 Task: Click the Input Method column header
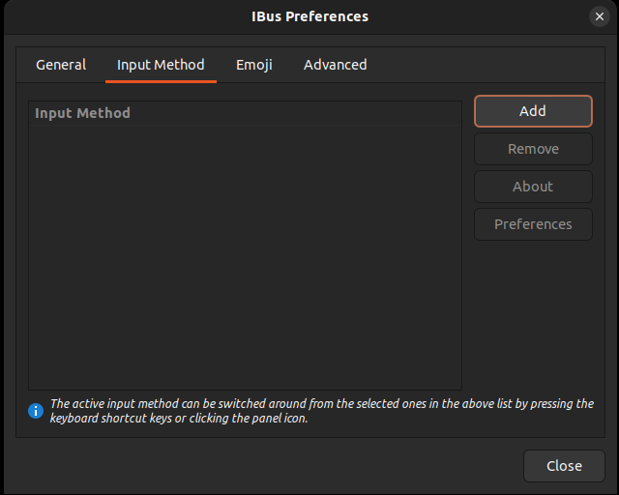(x=245, y=113)
